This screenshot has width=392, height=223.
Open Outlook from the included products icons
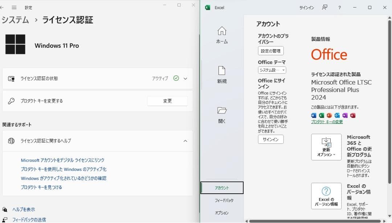point(337,115)
